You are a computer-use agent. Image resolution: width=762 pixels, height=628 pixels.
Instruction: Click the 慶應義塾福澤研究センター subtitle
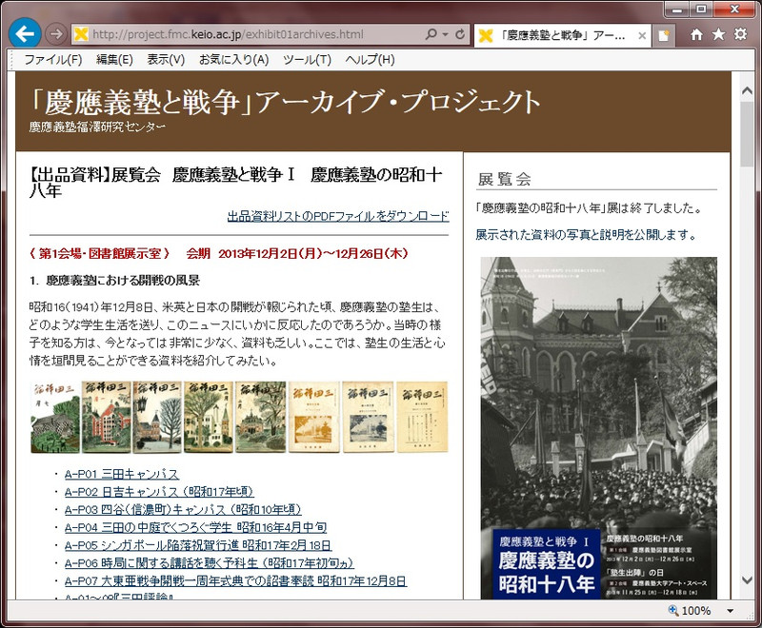[x=97, y=128]
